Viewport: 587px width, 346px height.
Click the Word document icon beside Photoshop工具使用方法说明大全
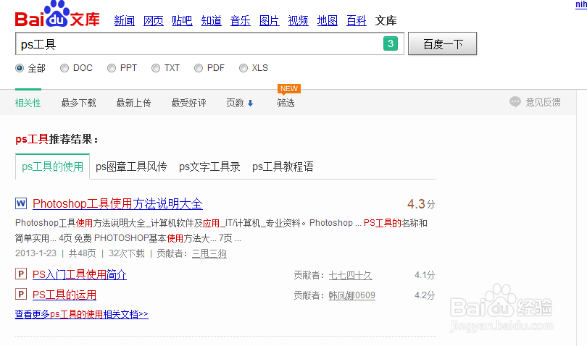[21, 203]
